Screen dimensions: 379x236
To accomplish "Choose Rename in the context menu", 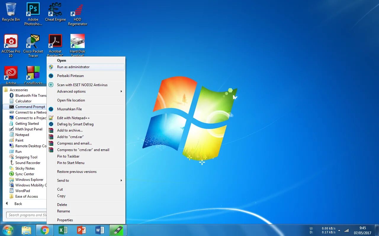I will (x=86, y=211).
